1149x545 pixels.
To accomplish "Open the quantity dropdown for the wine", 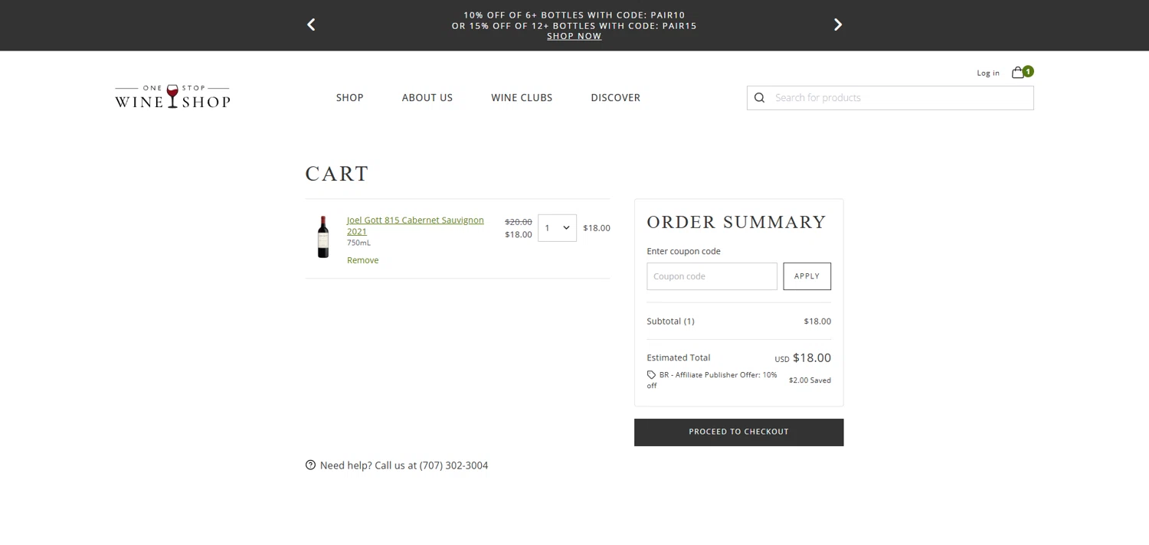I will tap(557, 228).
